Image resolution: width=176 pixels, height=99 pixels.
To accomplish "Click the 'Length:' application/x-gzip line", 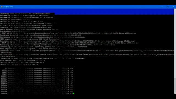I will tap(22, 62).
